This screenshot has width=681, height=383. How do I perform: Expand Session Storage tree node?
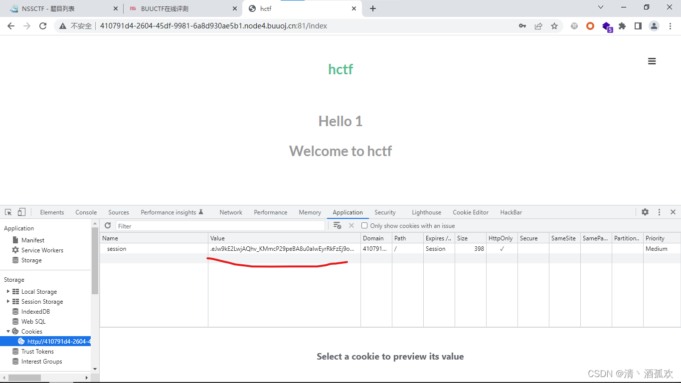pos(8,301)
